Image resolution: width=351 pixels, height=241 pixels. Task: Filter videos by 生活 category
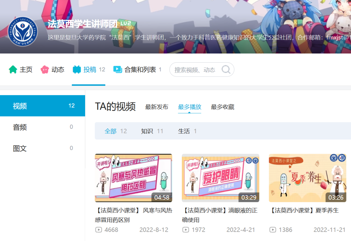click(x=187, y=131)
